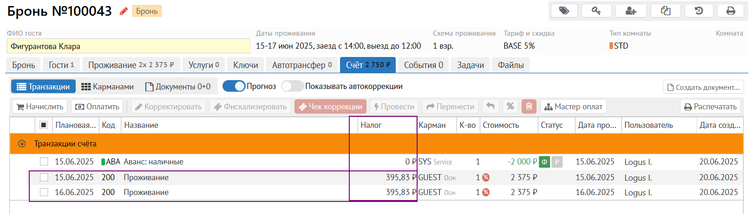Click the printer icon button
752x214 pixels.
click(x=731, y=11)
